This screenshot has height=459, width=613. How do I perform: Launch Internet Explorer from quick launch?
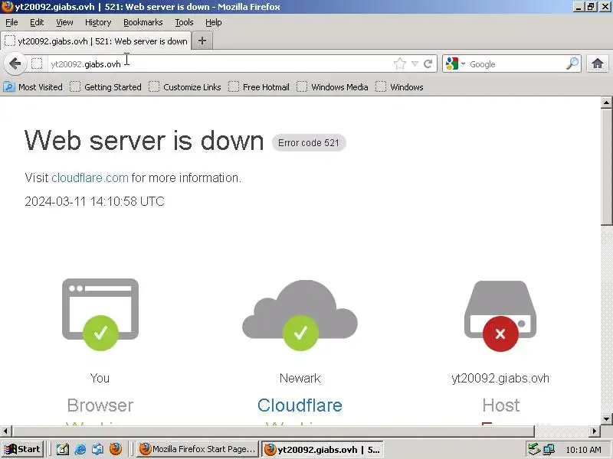click(80, 449)
